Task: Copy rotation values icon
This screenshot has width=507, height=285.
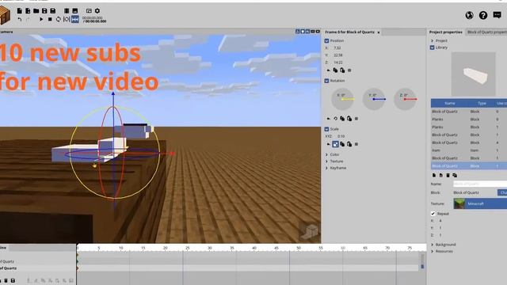Action: [x=342, y=119]
